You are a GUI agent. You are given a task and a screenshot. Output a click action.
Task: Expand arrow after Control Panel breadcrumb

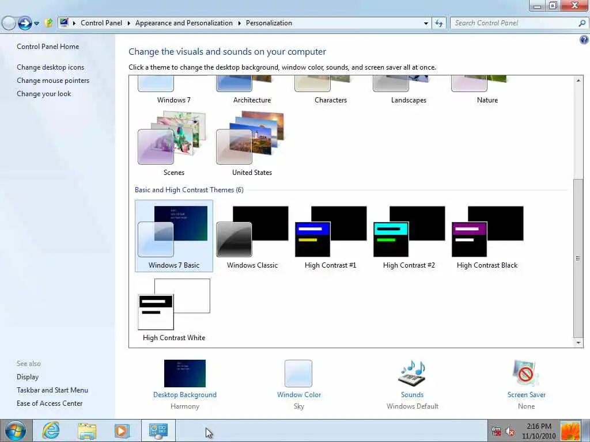pos(128,23)
